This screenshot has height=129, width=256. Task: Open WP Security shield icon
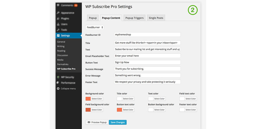[58, 77]
